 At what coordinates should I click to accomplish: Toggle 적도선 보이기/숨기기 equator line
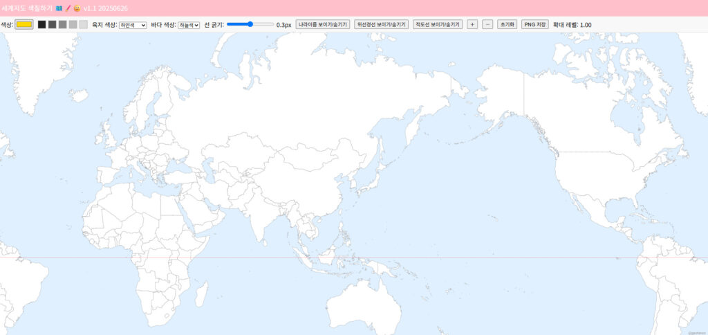point(438,24)
